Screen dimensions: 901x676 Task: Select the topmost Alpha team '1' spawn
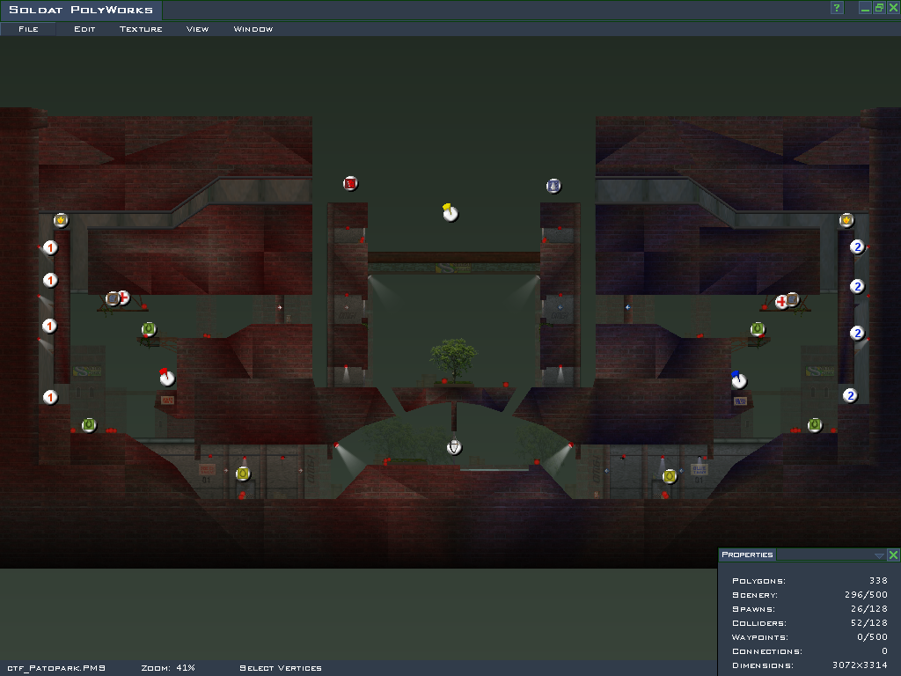50,248
